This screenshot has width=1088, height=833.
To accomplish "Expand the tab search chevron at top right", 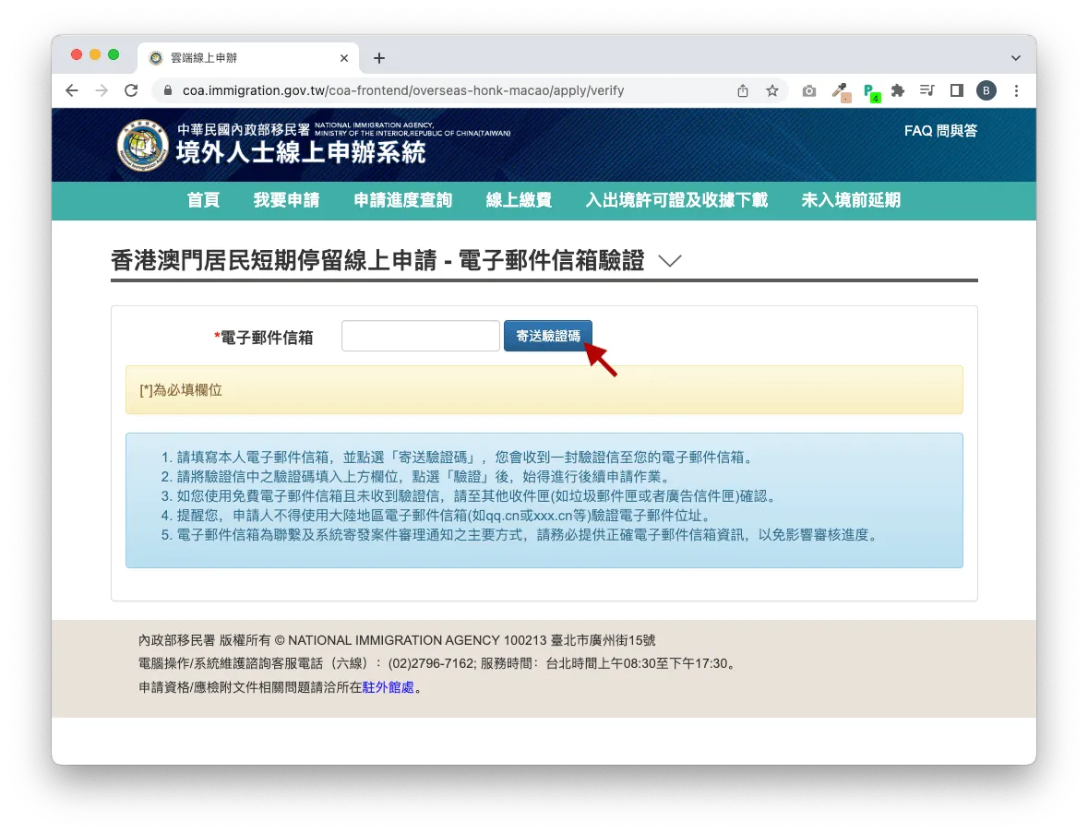I will point(1016,58).
